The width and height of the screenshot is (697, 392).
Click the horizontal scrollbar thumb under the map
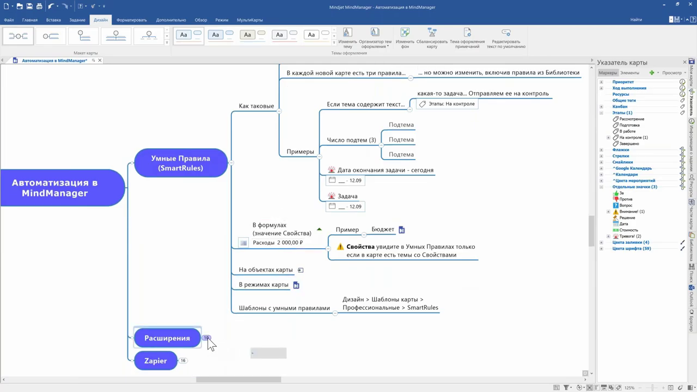(239, 379)
